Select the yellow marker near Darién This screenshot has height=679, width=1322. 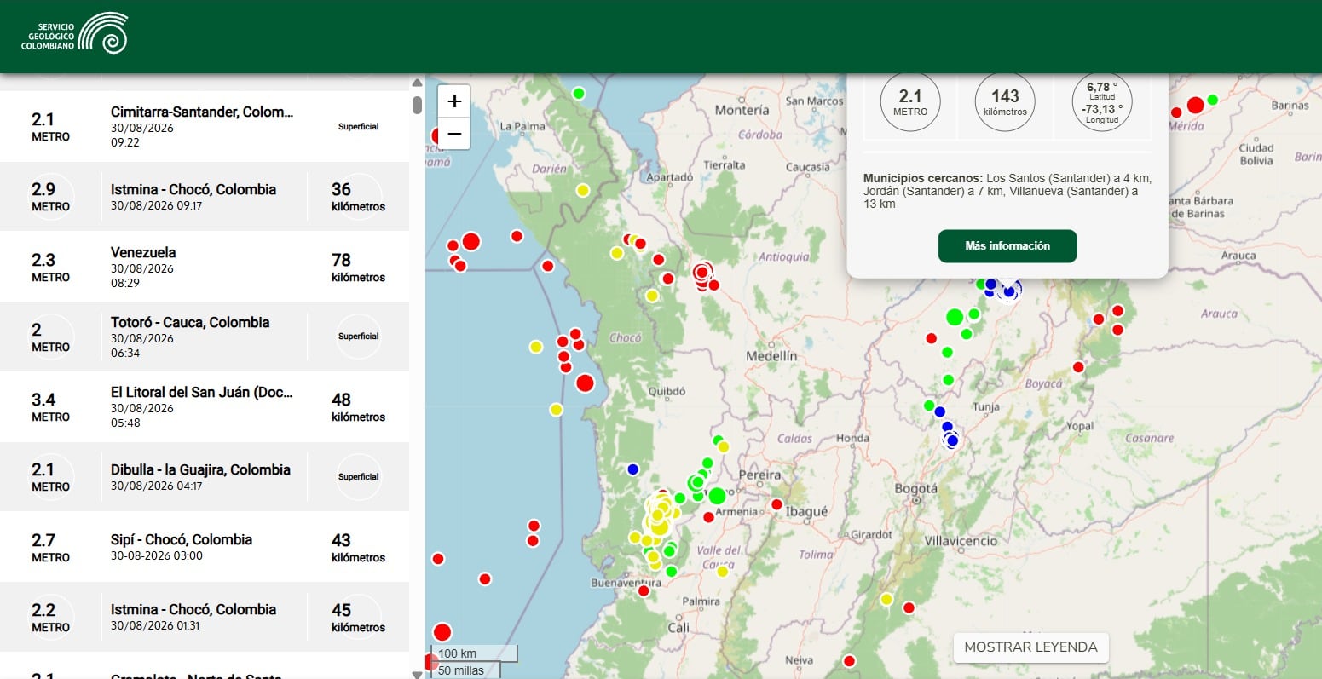(583, 190)
